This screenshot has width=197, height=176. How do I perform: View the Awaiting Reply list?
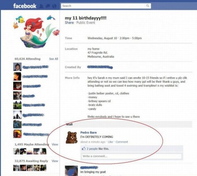55,161
